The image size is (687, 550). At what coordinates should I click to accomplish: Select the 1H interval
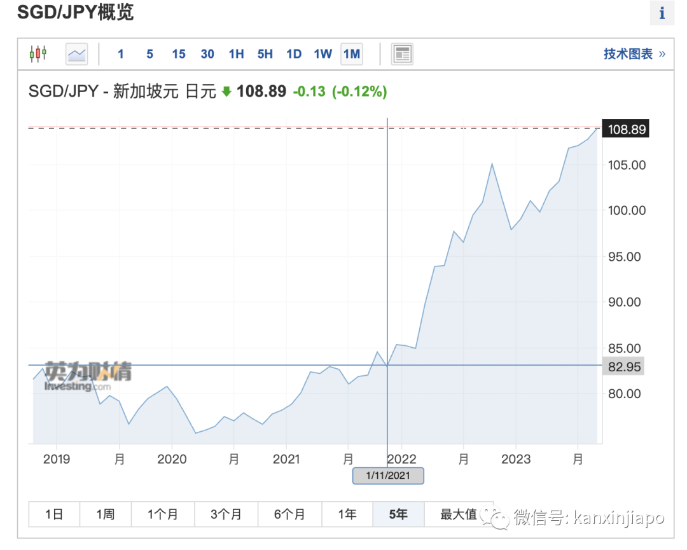(x=236, y=54)
